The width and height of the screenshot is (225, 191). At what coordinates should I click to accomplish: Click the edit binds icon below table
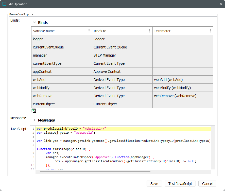pyautogui.click(x=33, y=111)
